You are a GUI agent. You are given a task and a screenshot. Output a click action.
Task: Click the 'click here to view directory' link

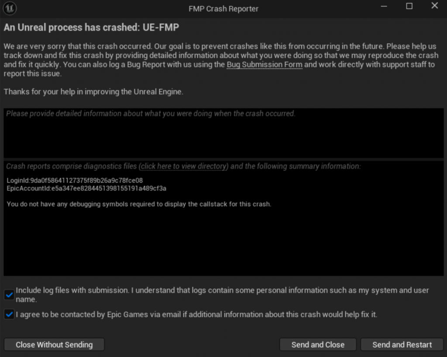[x=184, y=166]
